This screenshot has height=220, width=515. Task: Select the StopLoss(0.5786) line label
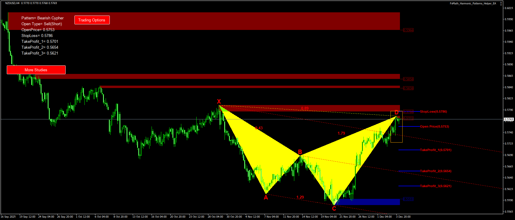(x=433, y=111)
